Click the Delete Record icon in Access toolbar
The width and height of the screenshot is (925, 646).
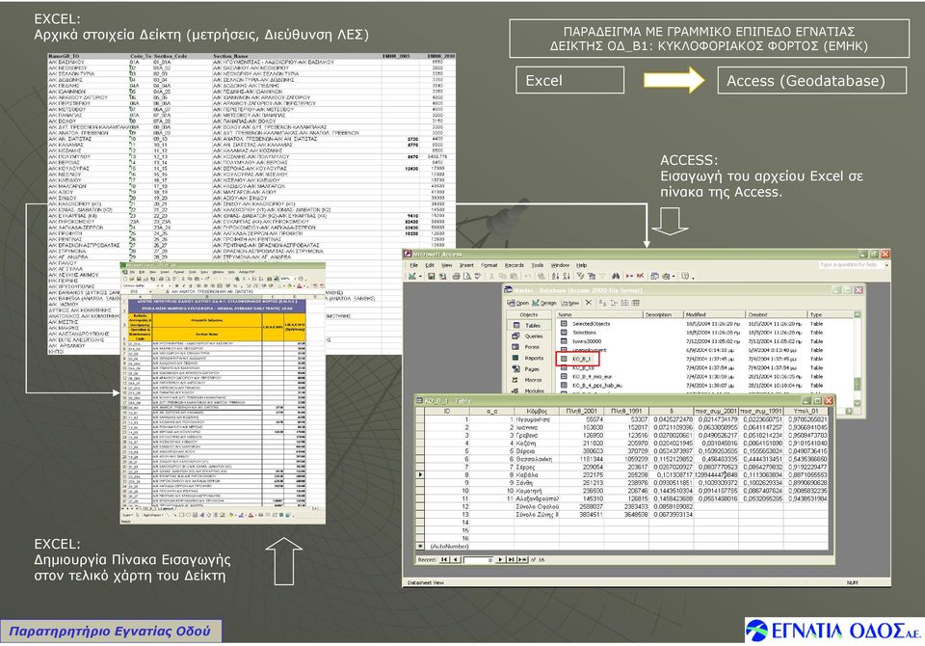pyautogui.click(x=640, y=277)
